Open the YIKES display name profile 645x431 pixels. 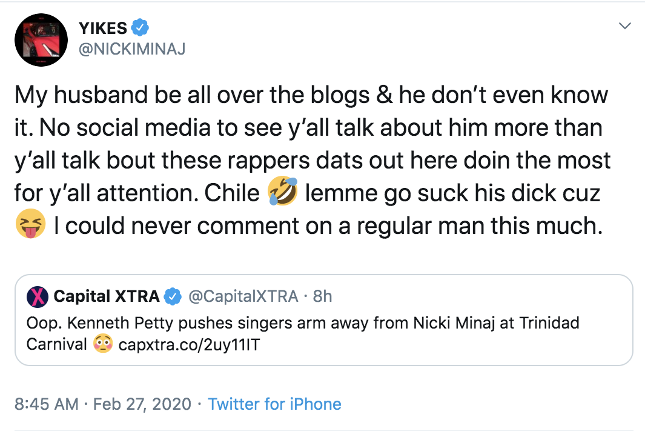point(103,28)
